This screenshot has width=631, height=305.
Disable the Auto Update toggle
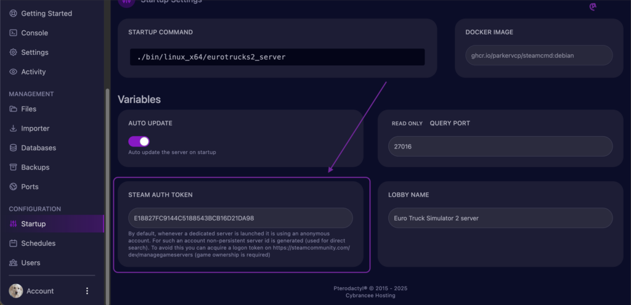(x=139, y=141)
